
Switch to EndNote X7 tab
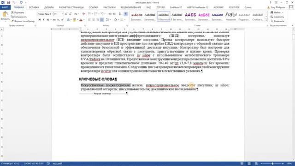point(176,7)
